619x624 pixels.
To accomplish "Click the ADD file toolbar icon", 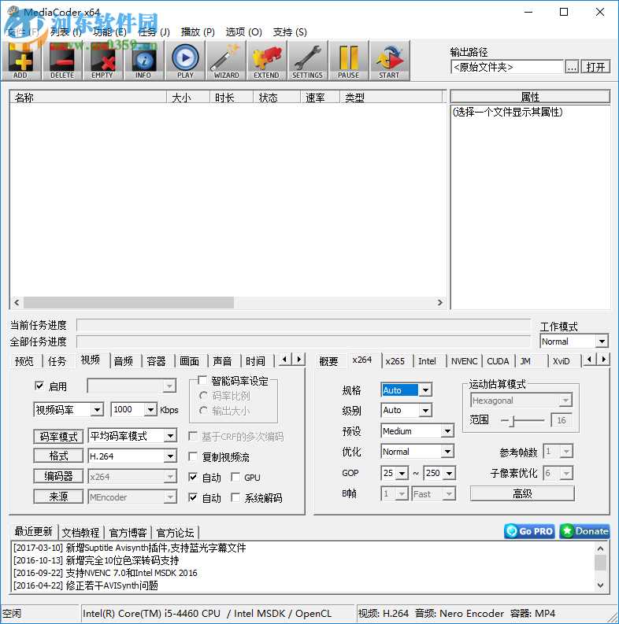I will coord(20,60).
